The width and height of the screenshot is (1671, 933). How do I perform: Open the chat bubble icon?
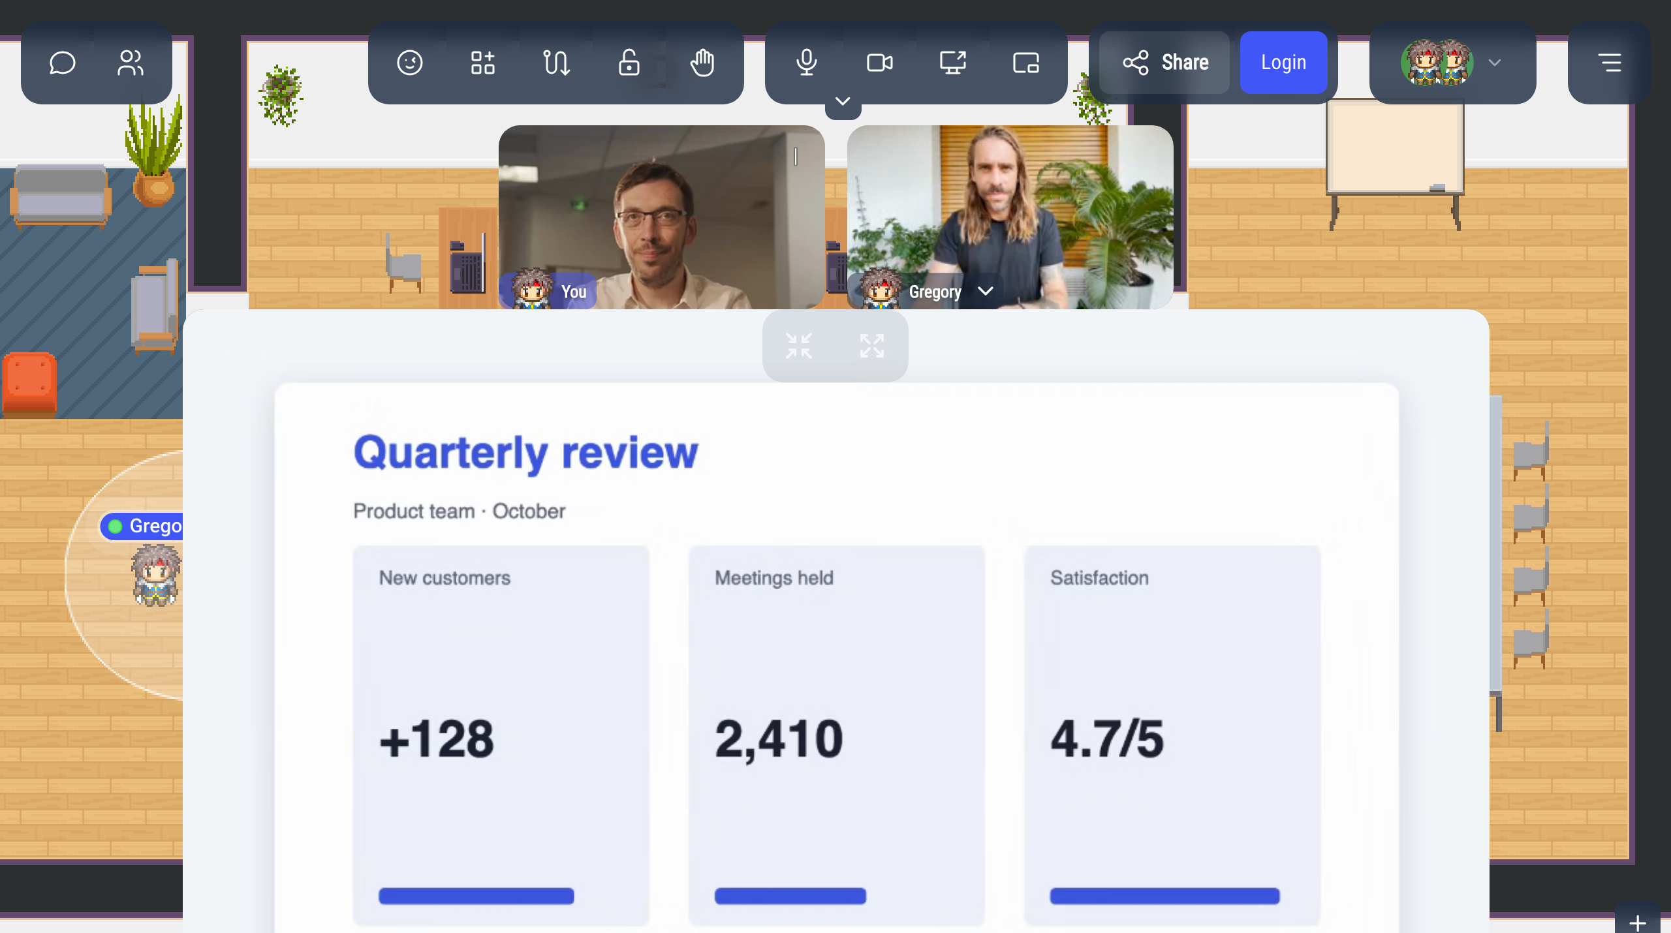point(62,63)
